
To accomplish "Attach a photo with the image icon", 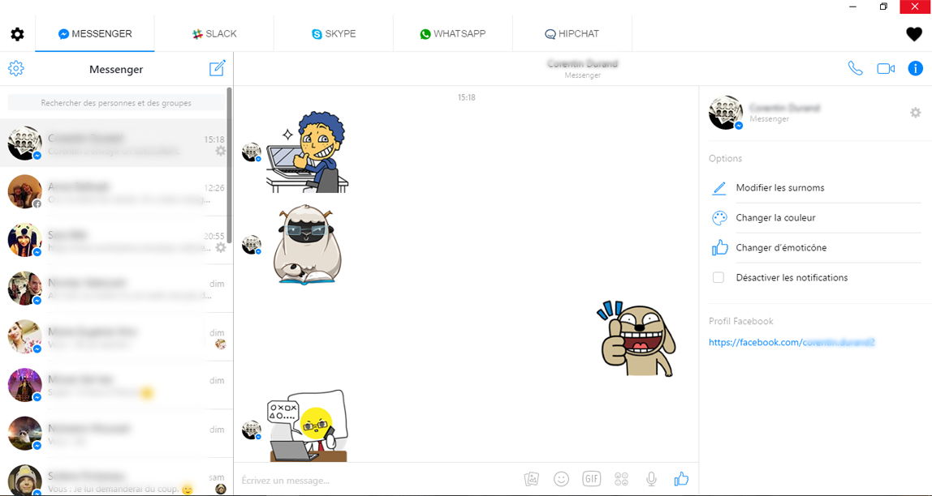I will (532, 479).
